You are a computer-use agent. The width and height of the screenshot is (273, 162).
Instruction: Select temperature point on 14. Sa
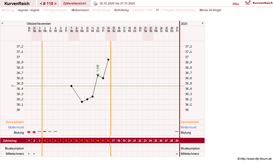[x=109, y=60]
